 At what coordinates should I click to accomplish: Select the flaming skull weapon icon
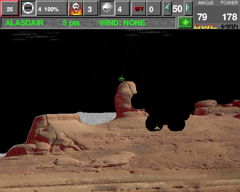click(x=76, y=8)
